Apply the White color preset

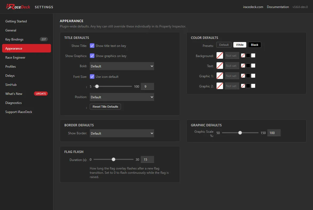[x=240, y=45]
